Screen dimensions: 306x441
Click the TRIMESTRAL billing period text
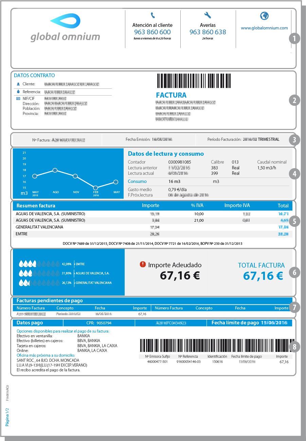(269, 139)
